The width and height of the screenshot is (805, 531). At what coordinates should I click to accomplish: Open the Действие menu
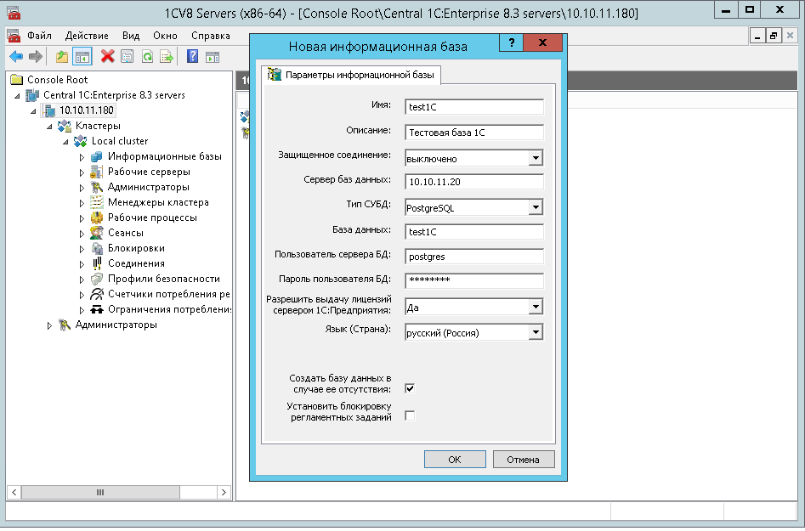[87, 36]
